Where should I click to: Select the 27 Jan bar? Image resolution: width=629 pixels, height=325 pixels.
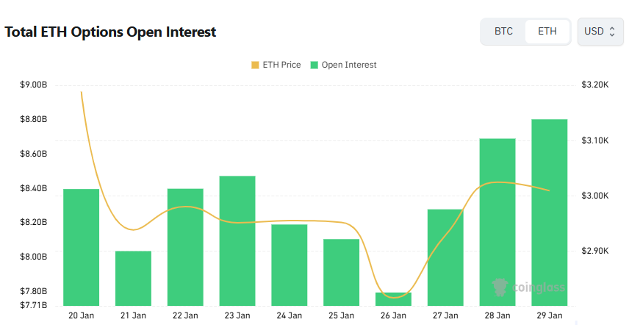pyautogui.click(x=445, y=257)
